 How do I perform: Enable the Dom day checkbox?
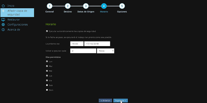point(47,90)
